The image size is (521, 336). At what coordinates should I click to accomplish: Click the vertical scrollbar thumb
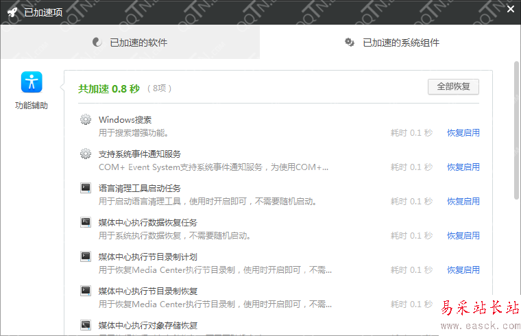point(516,130)
